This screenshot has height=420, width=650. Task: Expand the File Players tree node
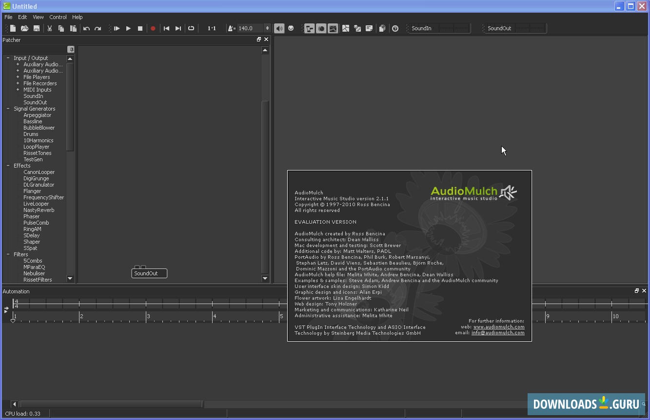[18, 77]
